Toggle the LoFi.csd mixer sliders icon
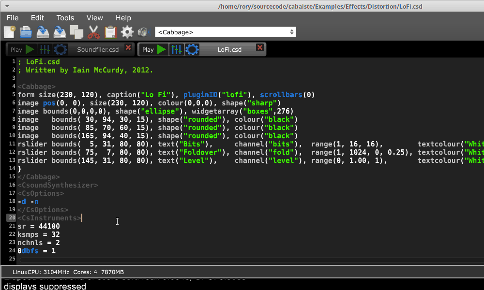 [177, 49]
